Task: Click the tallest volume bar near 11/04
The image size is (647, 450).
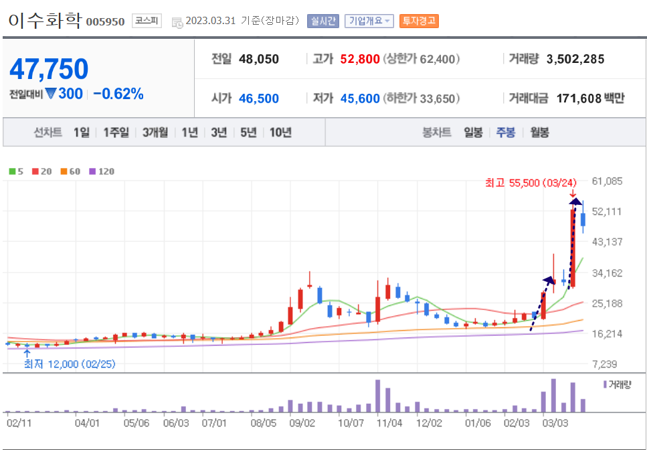Action: 377,396
